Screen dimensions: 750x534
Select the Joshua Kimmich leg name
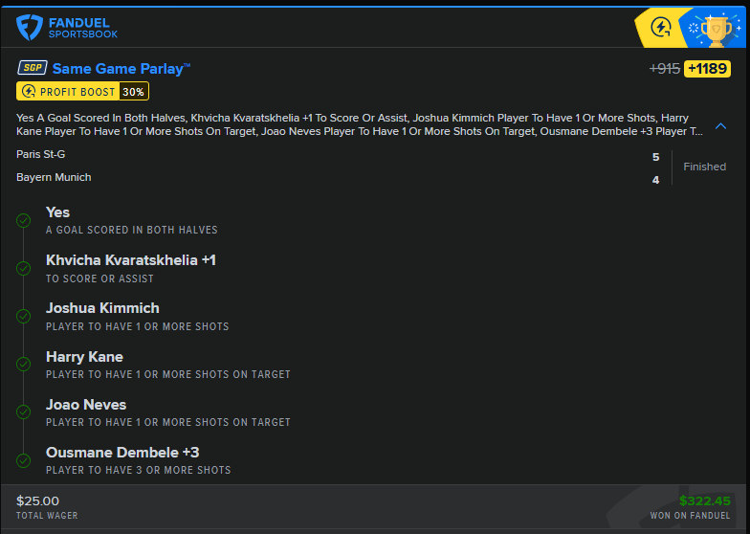pos(102,308)
